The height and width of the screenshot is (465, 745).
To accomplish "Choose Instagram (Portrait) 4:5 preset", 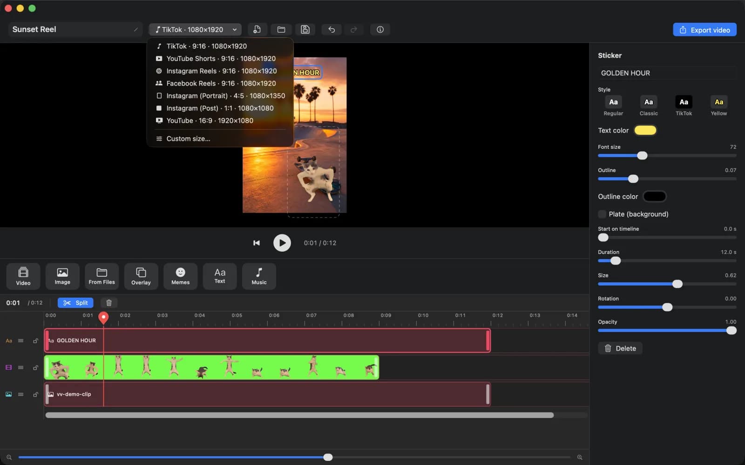I will tap(220, 96).
